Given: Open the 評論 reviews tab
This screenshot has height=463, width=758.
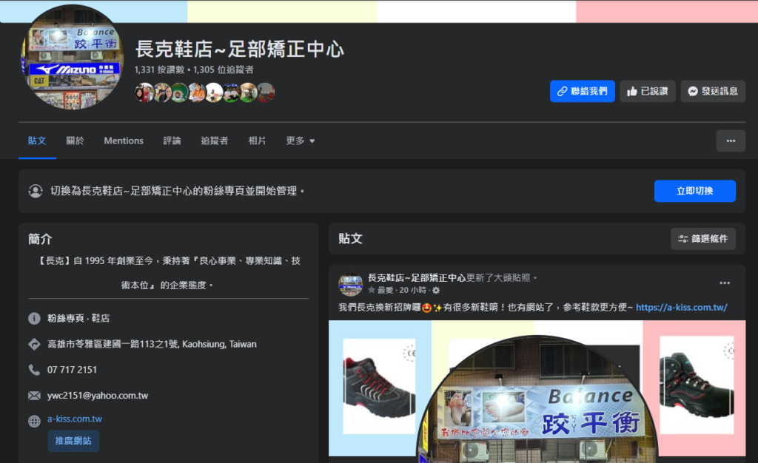Looking at the screenshot, I should [x=172, y=141].
